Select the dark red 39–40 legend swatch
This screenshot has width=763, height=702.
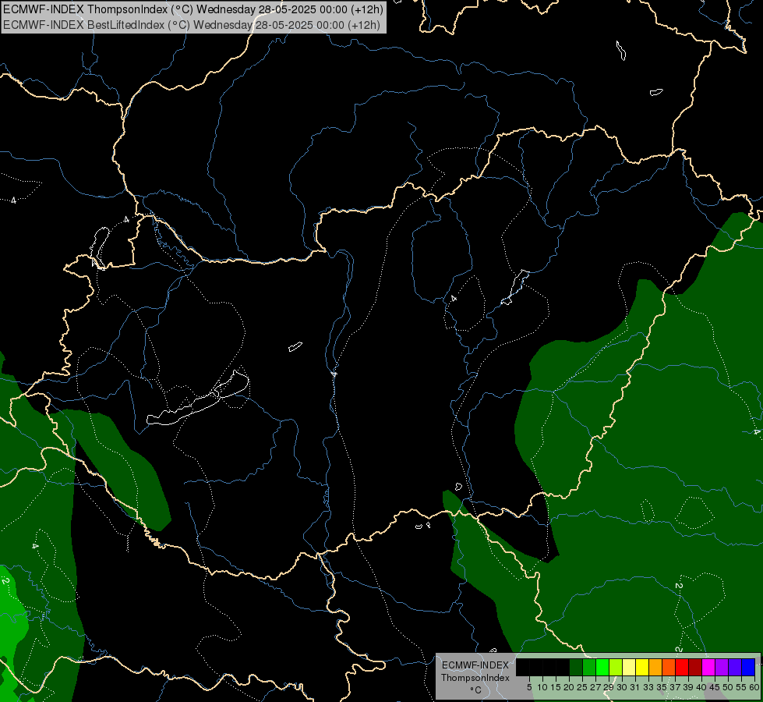pyautogui.click(x=695, y=667)
